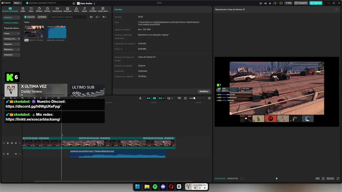Expand the Biblioteca sidebar section
This screenshot has width=342, height=192.
click(11, 49)
